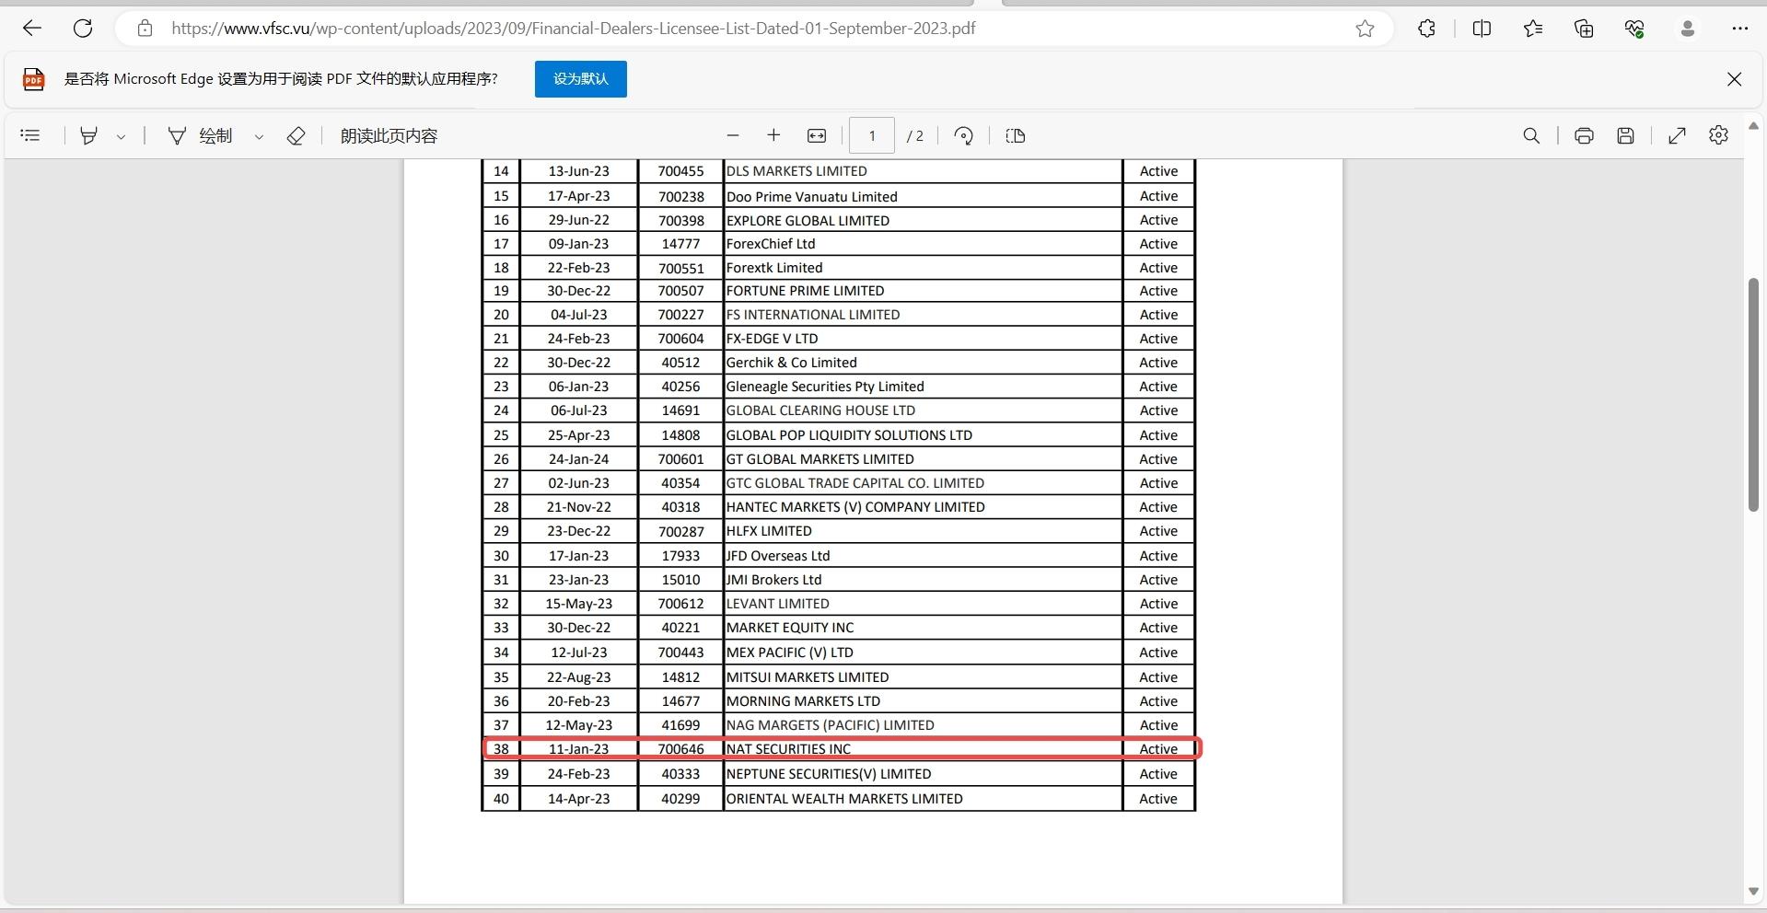Fit PDF to page width
The image size is (1767, 913).
[817, 135]
